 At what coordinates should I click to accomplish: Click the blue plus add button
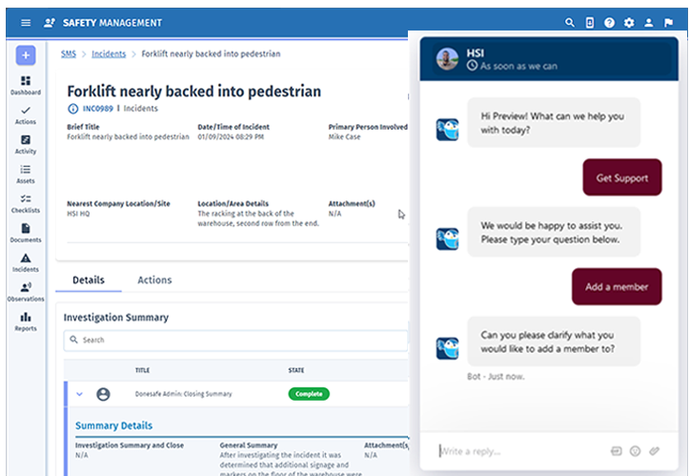pos(26,55)
